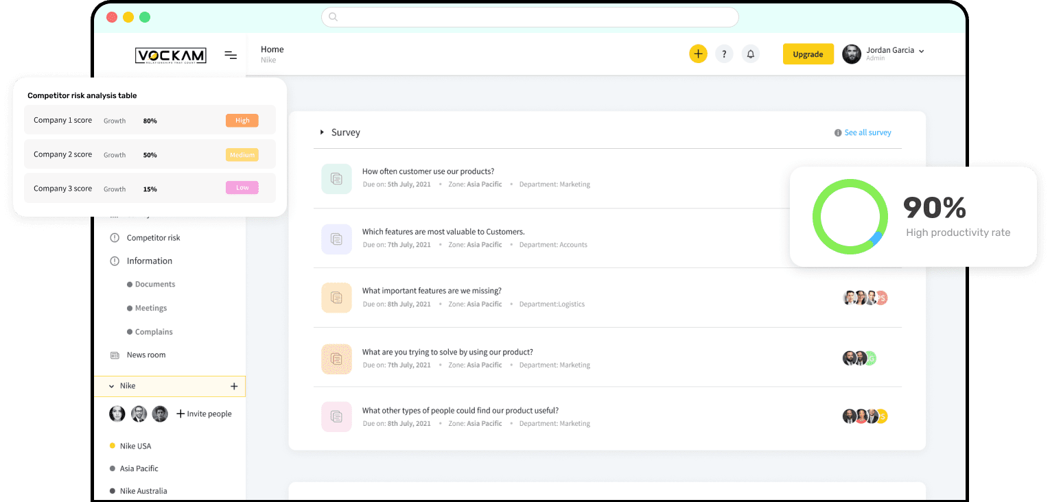Click 90% productivity figure
The width and height of the screenshot is (1050, 502).
pos(935,208)
